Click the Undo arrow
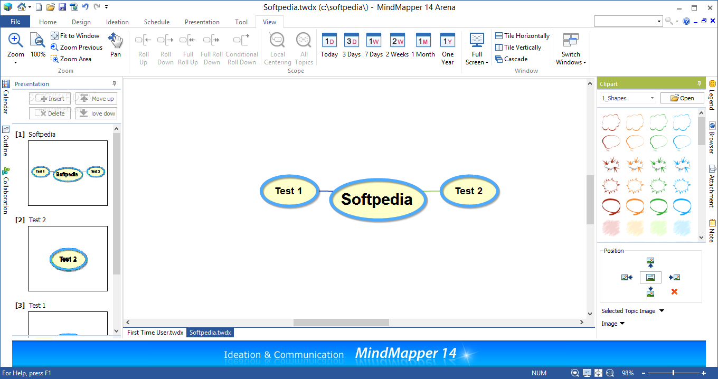The image size is (718, 379). [x=85, y=7]
